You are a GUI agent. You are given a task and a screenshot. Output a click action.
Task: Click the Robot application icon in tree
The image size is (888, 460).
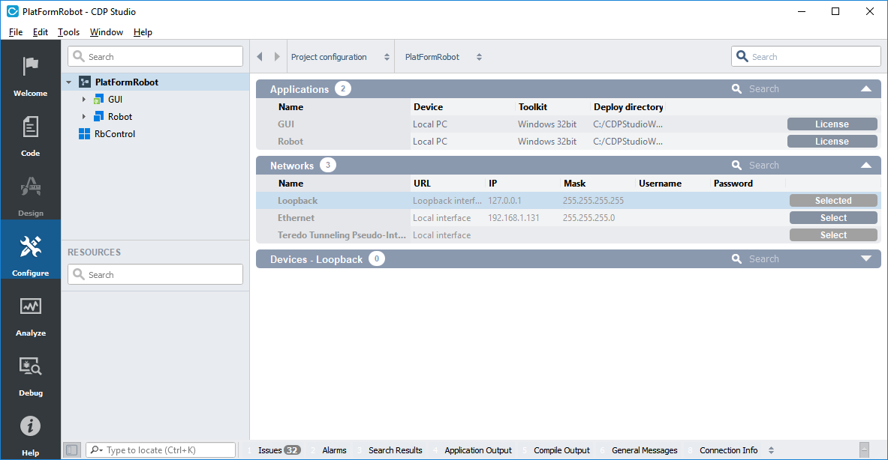(98, 116)
